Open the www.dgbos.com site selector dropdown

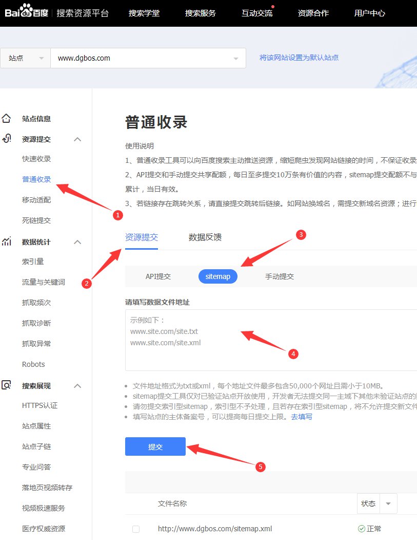point(235,59)
